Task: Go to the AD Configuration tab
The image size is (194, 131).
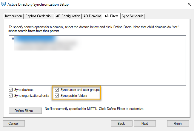Action: point(68,16)
